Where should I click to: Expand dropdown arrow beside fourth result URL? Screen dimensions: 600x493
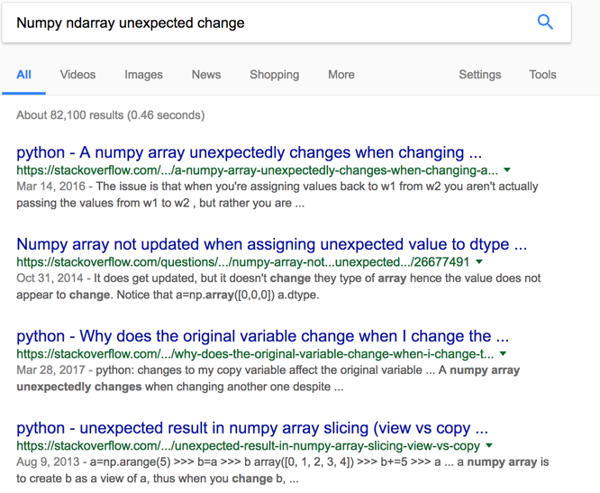489,446
